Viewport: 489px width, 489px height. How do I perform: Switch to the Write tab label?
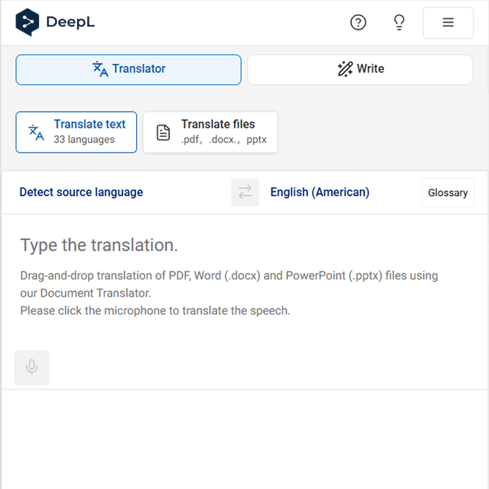(x=370, y=69)
